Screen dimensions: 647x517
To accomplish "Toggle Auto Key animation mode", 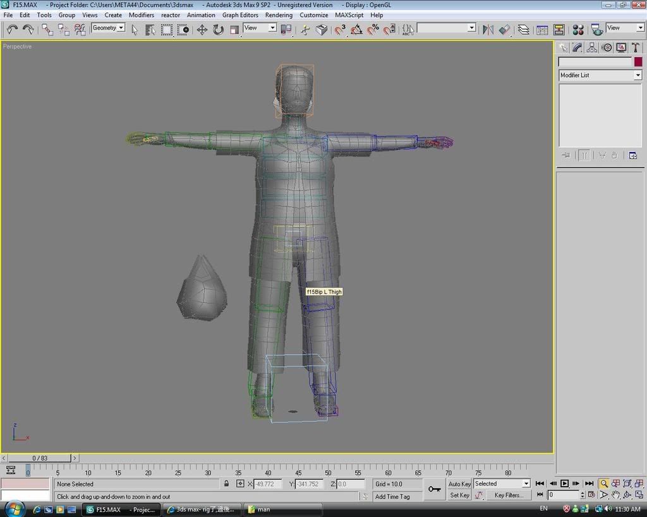I will click(459, 484).
